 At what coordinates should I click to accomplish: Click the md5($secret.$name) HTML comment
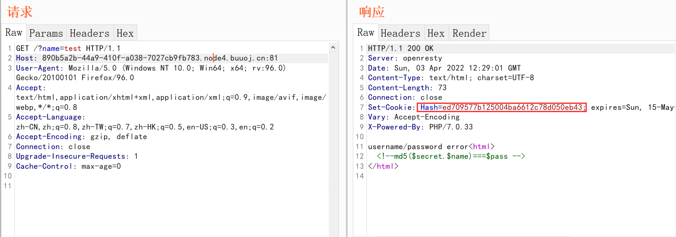tap(451, 156)
